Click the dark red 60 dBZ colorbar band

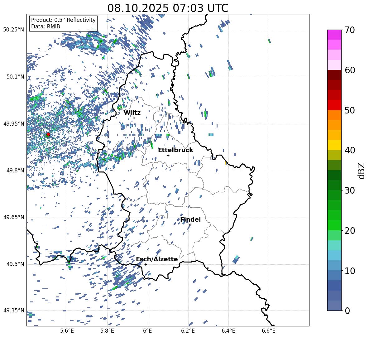coord(334,75)
